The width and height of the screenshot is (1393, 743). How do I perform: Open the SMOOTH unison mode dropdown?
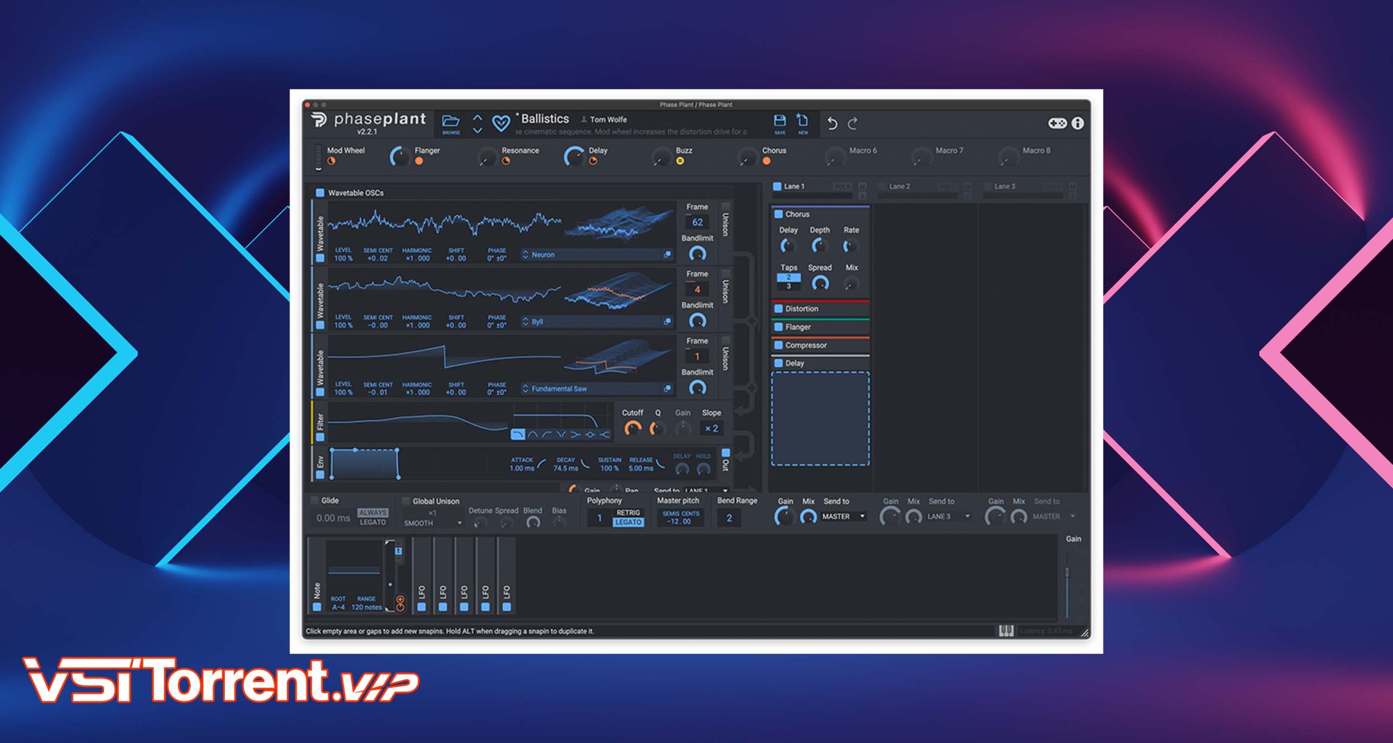[x=433, y=523]
